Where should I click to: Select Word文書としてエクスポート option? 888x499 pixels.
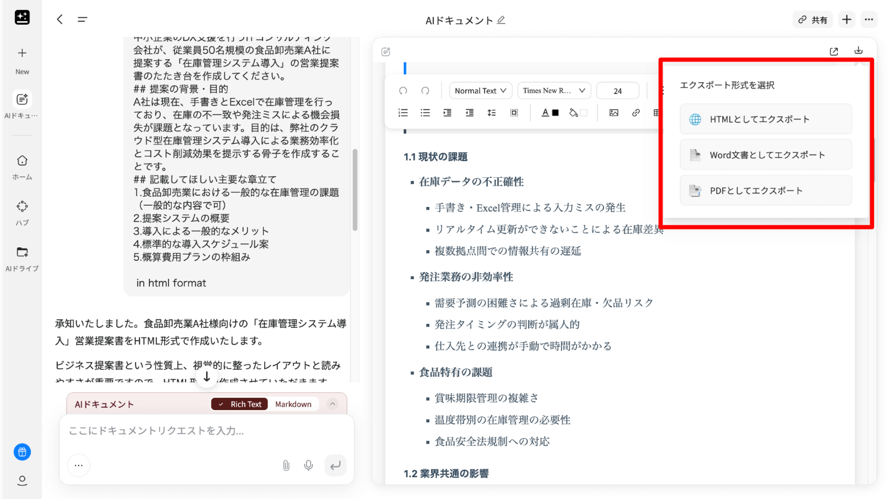(x=765, y=155)
